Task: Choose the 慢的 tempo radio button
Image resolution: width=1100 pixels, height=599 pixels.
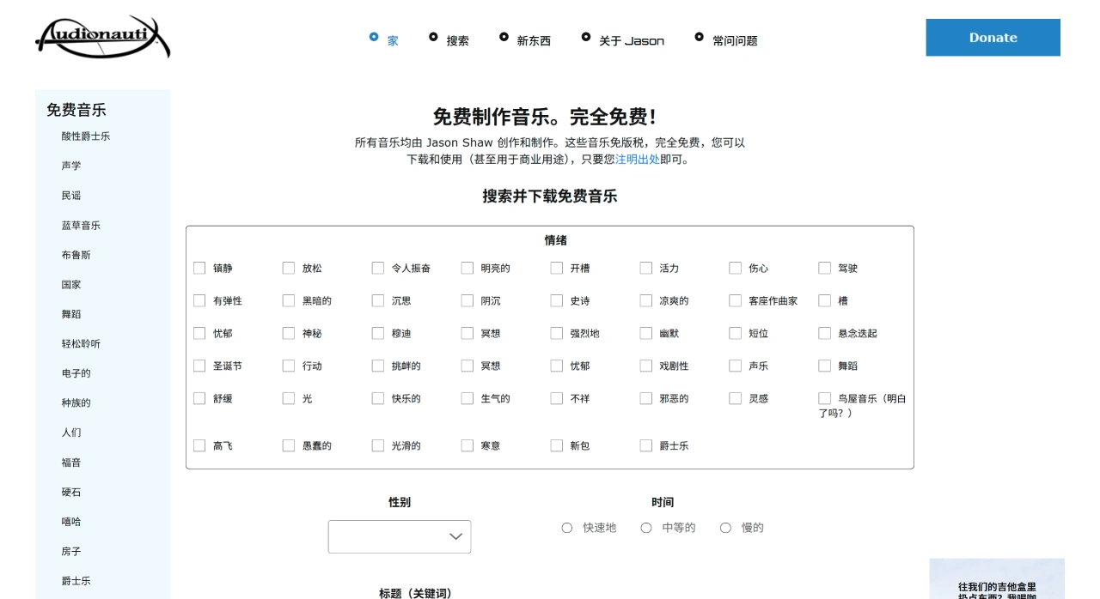Action: coord(725,528)
